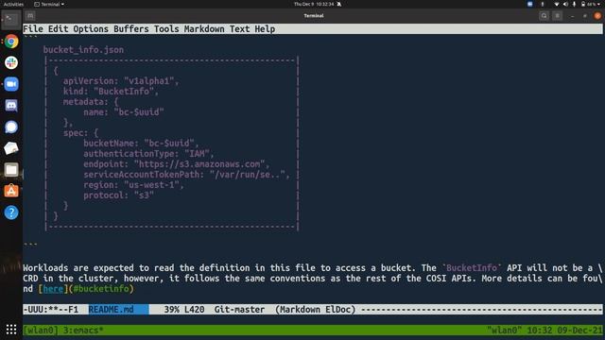Image resolution: width=605 pixels, height=340 pixels.
Task: Click the protocol: "s3" line
Action: pos(119,195)
